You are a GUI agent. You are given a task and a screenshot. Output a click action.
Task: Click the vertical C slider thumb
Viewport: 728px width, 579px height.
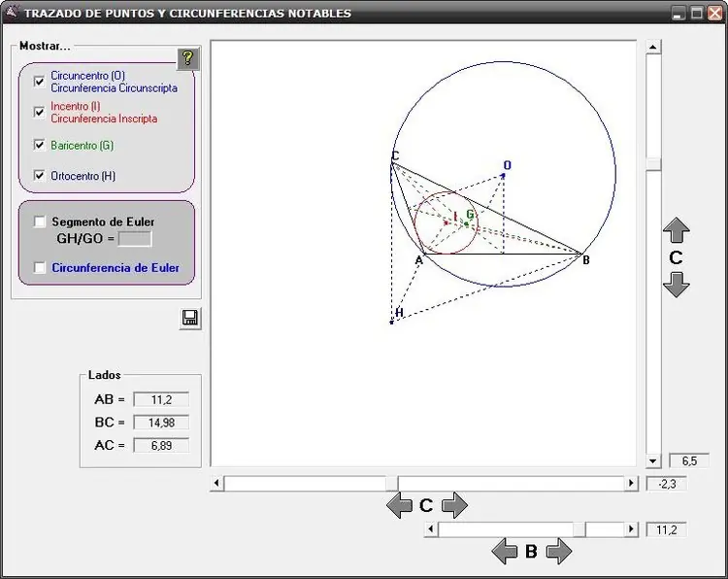point(653,164)
